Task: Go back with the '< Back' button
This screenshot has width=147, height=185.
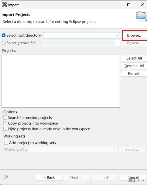Action: 49,177
